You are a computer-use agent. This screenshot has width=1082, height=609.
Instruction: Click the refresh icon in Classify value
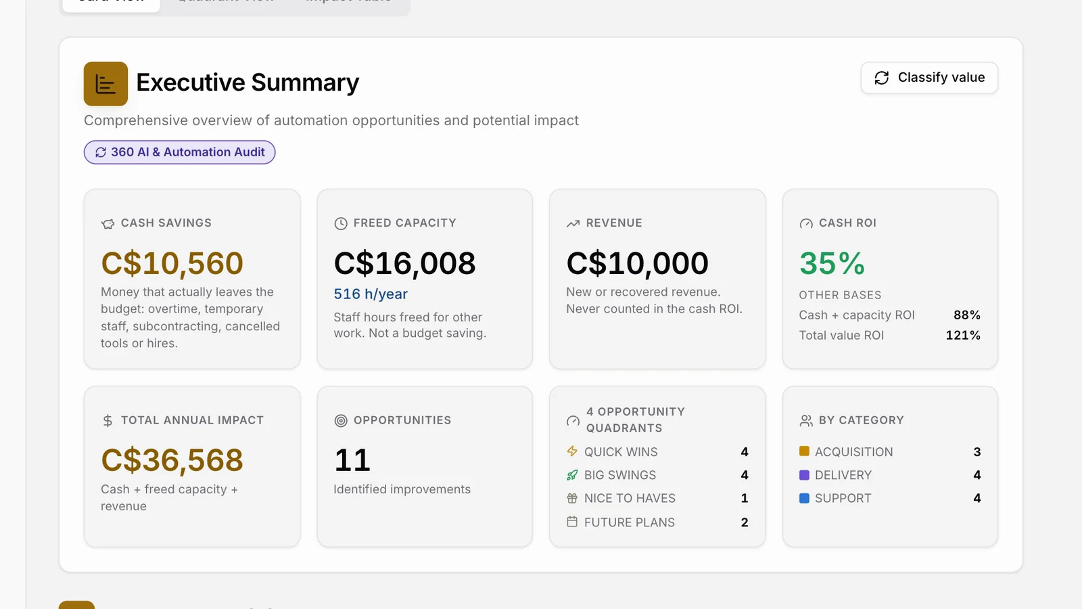pyautogui.click(x=882, y=78)
